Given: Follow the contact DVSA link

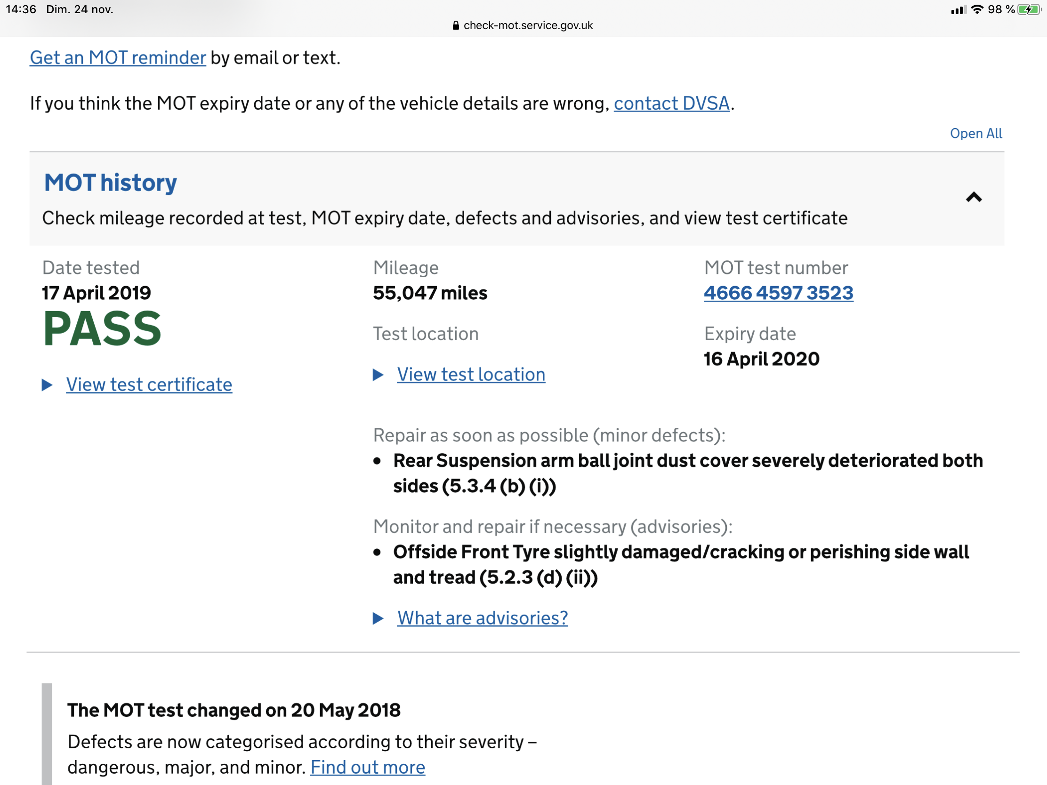Looking at the screenshot, I should point(671,103).
